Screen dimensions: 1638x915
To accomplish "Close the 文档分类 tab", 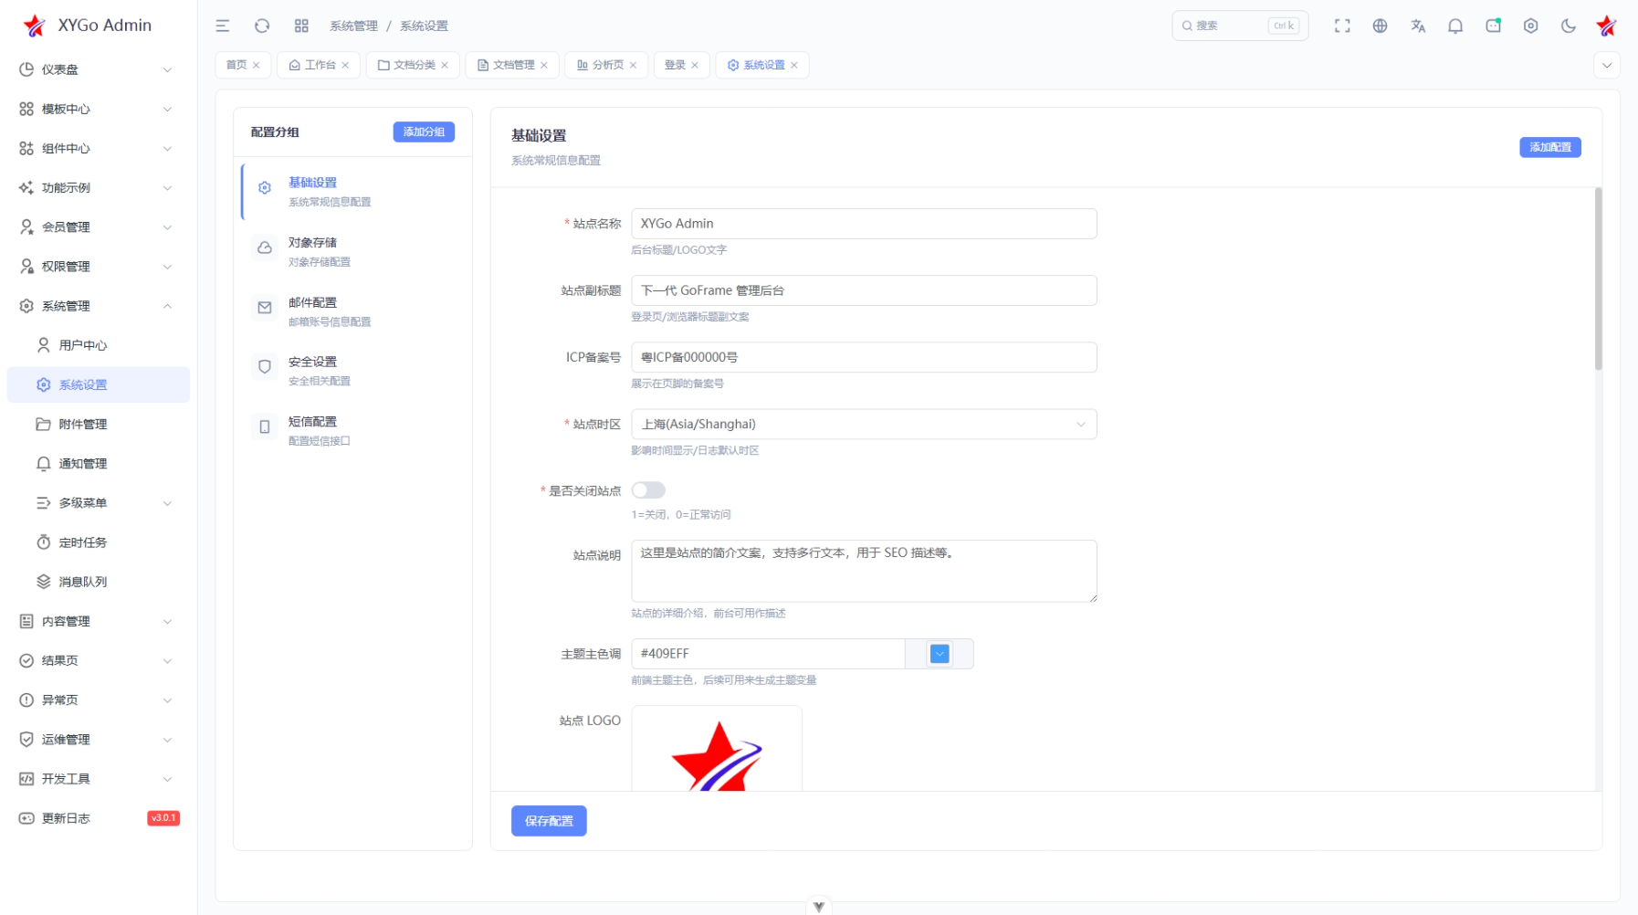I will pyautogui.click(x=445, y=65).
